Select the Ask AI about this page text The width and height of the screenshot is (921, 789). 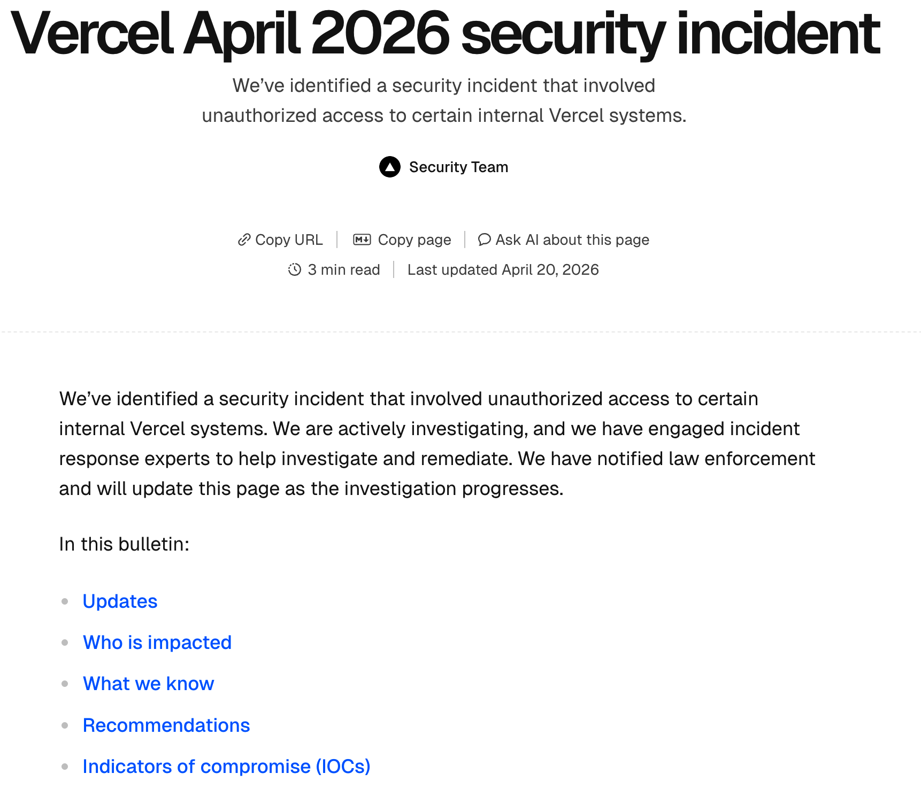tap(572, 240)
